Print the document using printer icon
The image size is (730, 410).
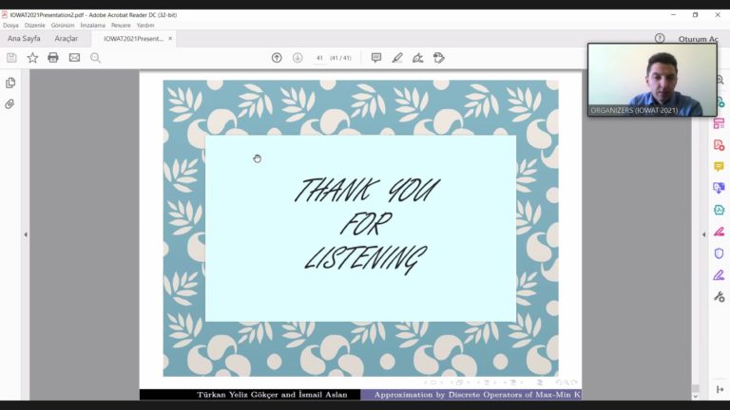[53, 58]
